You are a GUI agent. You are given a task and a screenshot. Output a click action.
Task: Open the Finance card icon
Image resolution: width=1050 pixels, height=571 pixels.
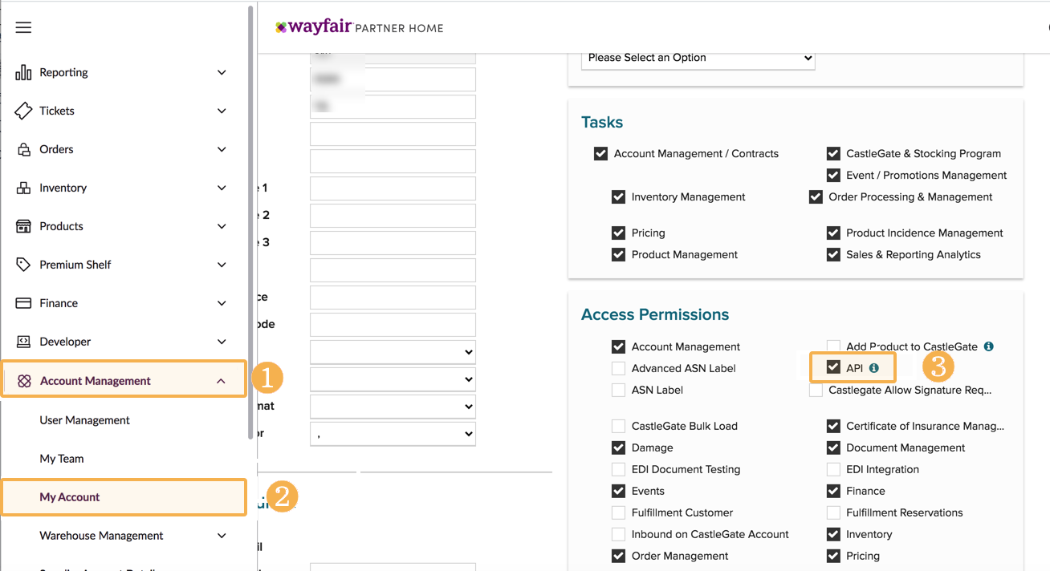pos(22,303)
